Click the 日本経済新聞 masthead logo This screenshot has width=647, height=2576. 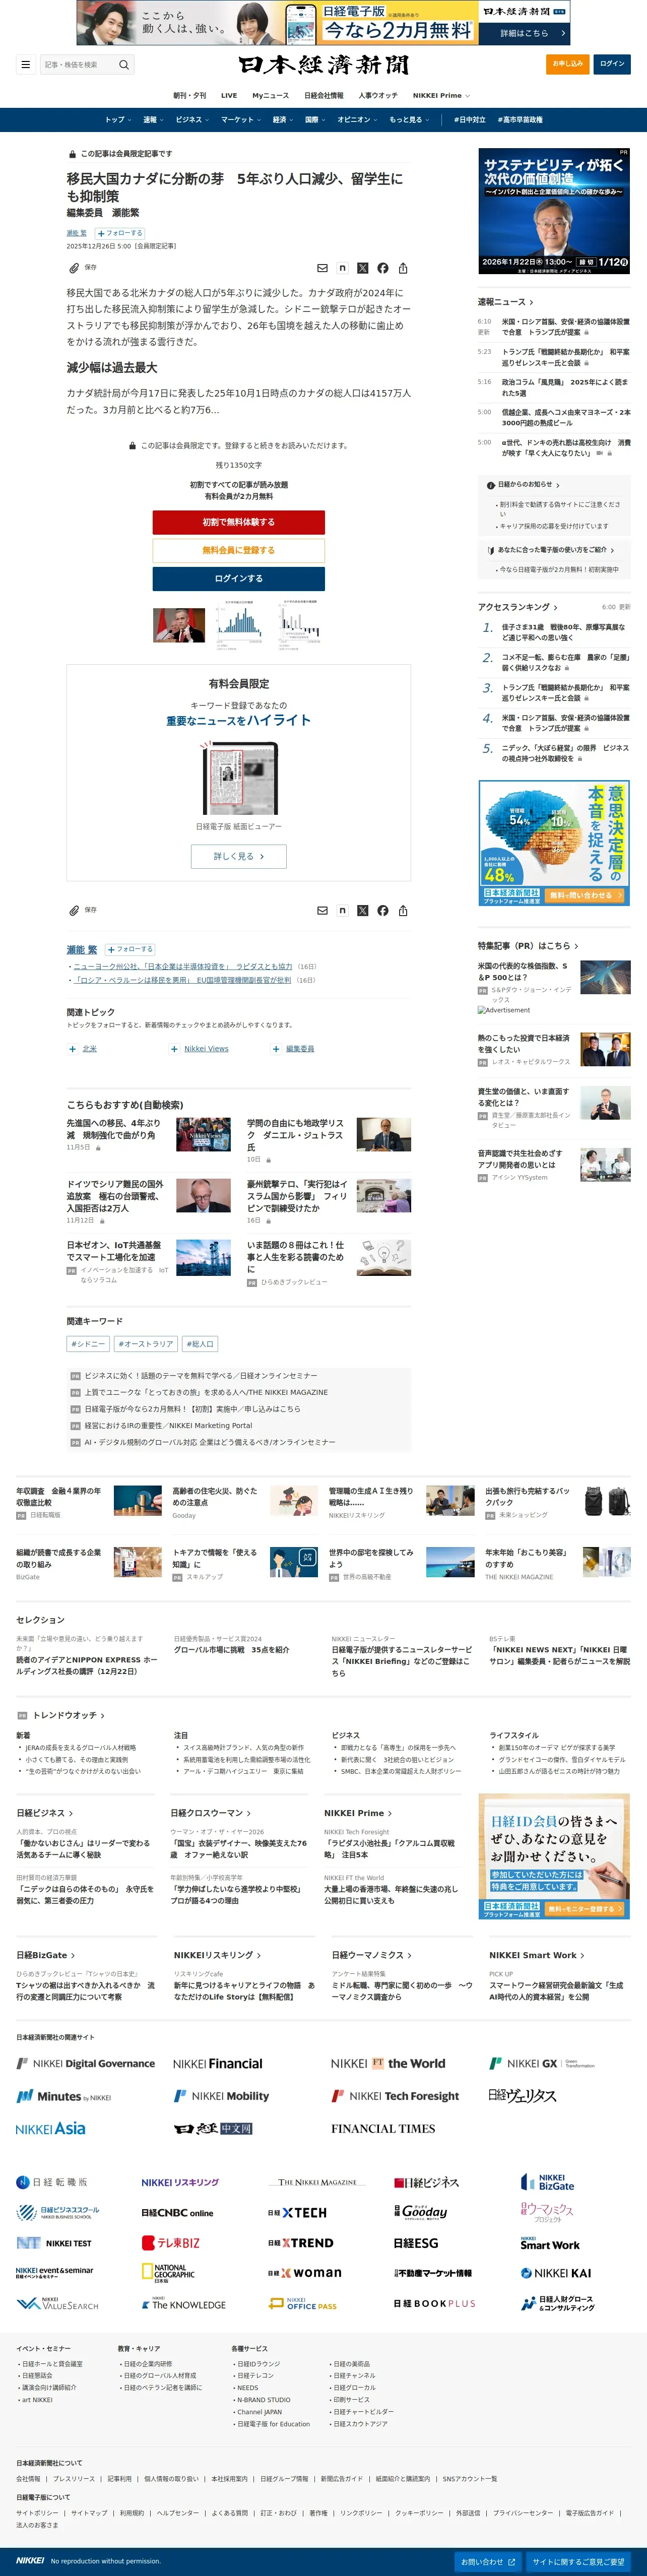tap(323, 65)
